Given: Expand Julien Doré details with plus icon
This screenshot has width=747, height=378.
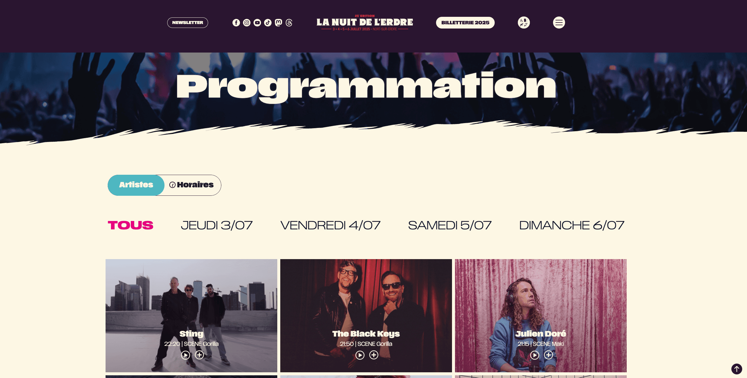Looking at the screenshot, I should coord(549,355).
